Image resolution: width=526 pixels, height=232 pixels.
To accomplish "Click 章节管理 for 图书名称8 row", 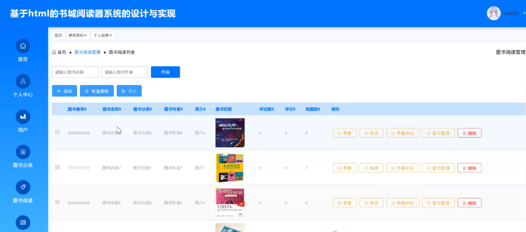I will 438,133.
